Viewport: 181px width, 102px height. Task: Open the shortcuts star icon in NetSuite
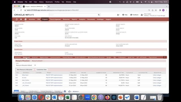point(21,19)
